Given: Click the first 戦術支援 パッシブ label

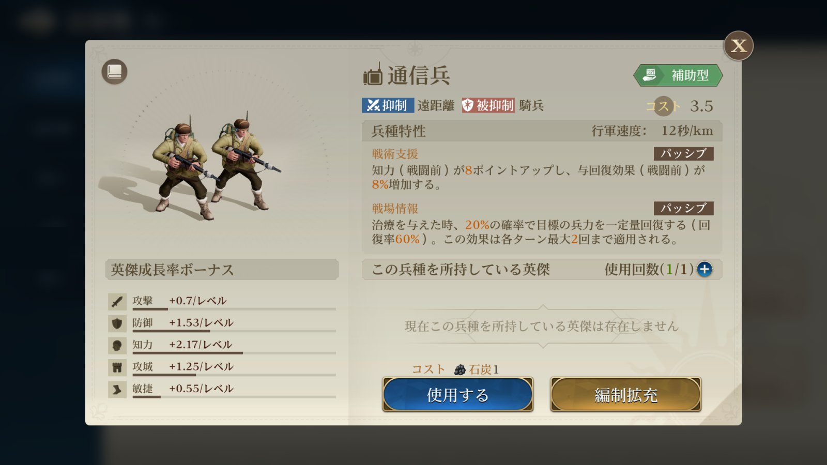Looking at the screenshot, I should point(683,153).
